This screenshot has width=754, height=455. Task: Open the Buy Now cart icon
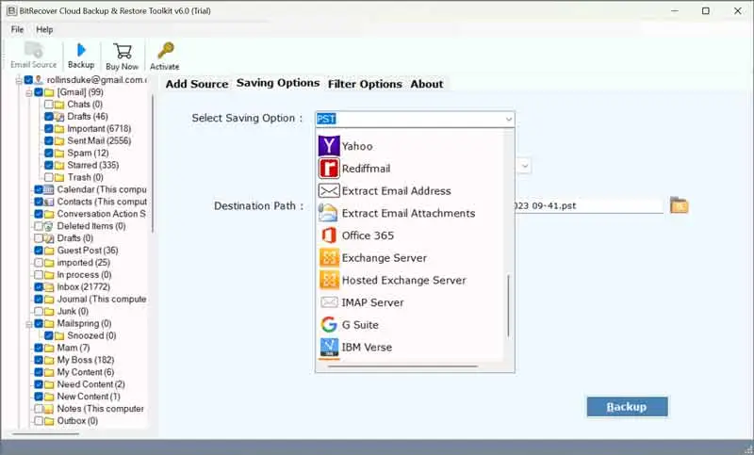[123, 55]
